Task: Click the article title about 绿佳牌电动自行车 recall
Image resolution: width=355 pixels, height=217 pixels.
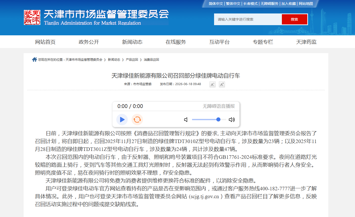Action: pos(176,75)
